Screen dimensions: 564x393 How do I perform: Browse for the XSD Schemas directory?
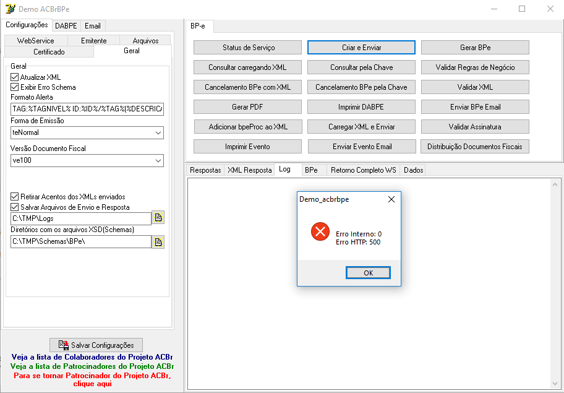point(158,242)
